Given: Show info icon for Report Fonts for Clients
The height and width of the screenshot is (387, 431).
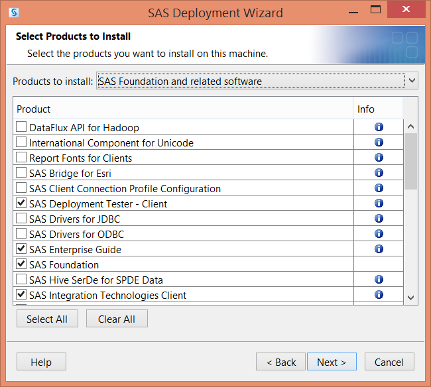Looking at the screenshot, I should click(379, 157).
